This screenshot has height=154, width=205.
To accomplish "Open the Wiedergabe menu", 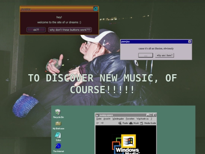I will [118, 119].
